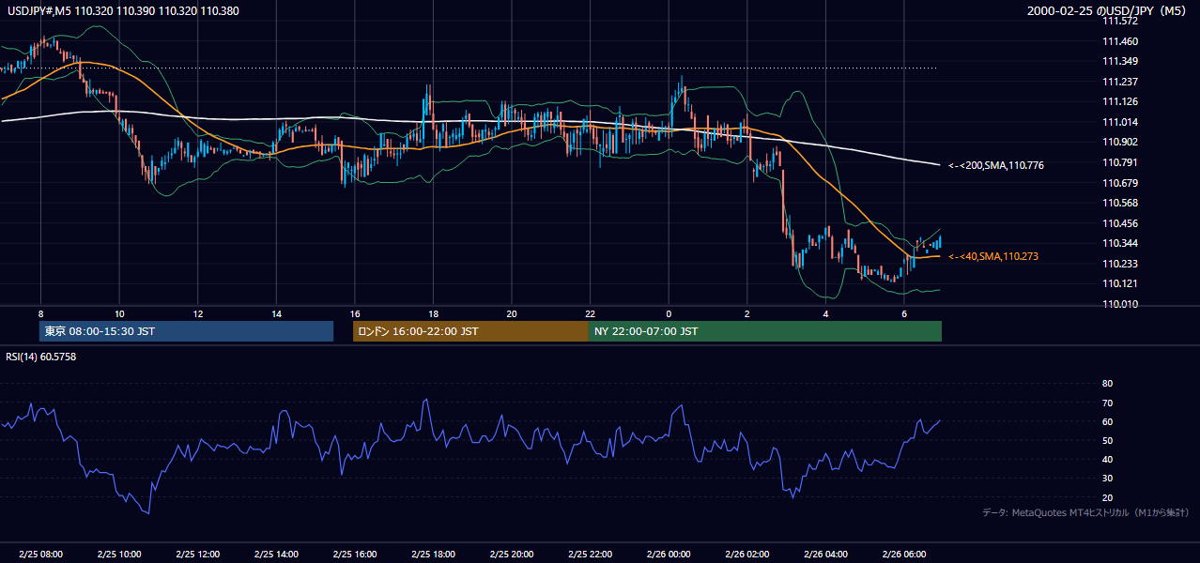The image size is (1200, 563).
Task: Click the 2/26 00:00 time label
Action: point(669,554)
